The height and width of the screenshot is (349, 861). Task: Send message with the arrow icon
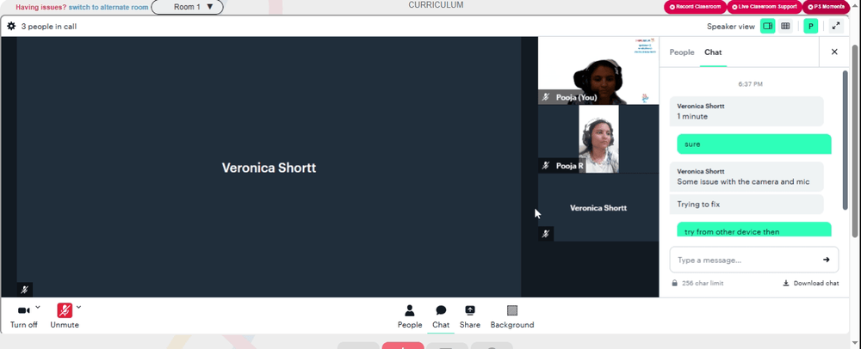pyautogui.click(x=826, y=260)
